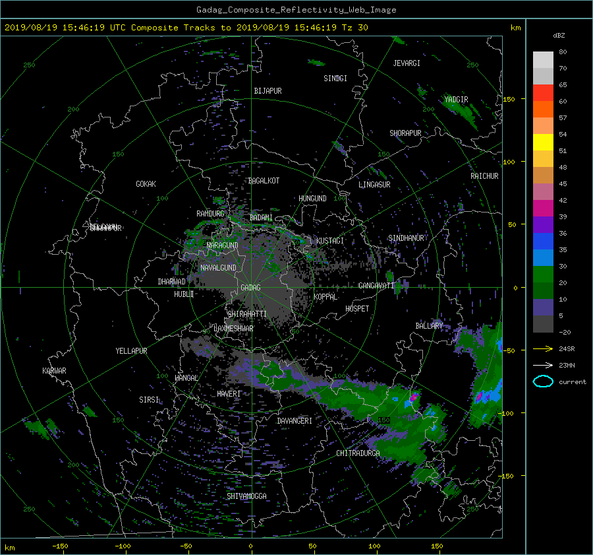The image size is (593, 555).
Task: Click the dark gray 5 dBZ swatch
Action: click(x=543, y=323)
